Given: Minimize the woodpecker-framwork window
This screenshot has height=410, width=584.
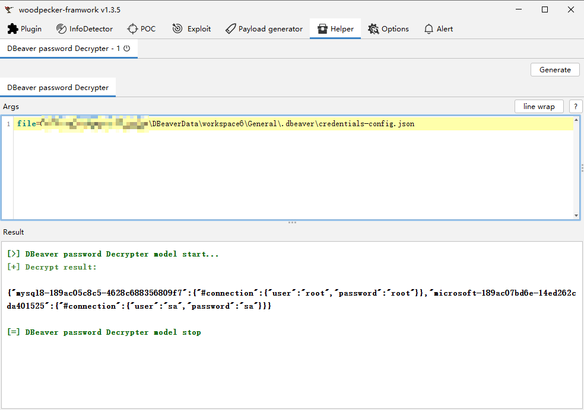Looking at the screenshot, I should 519,9.
